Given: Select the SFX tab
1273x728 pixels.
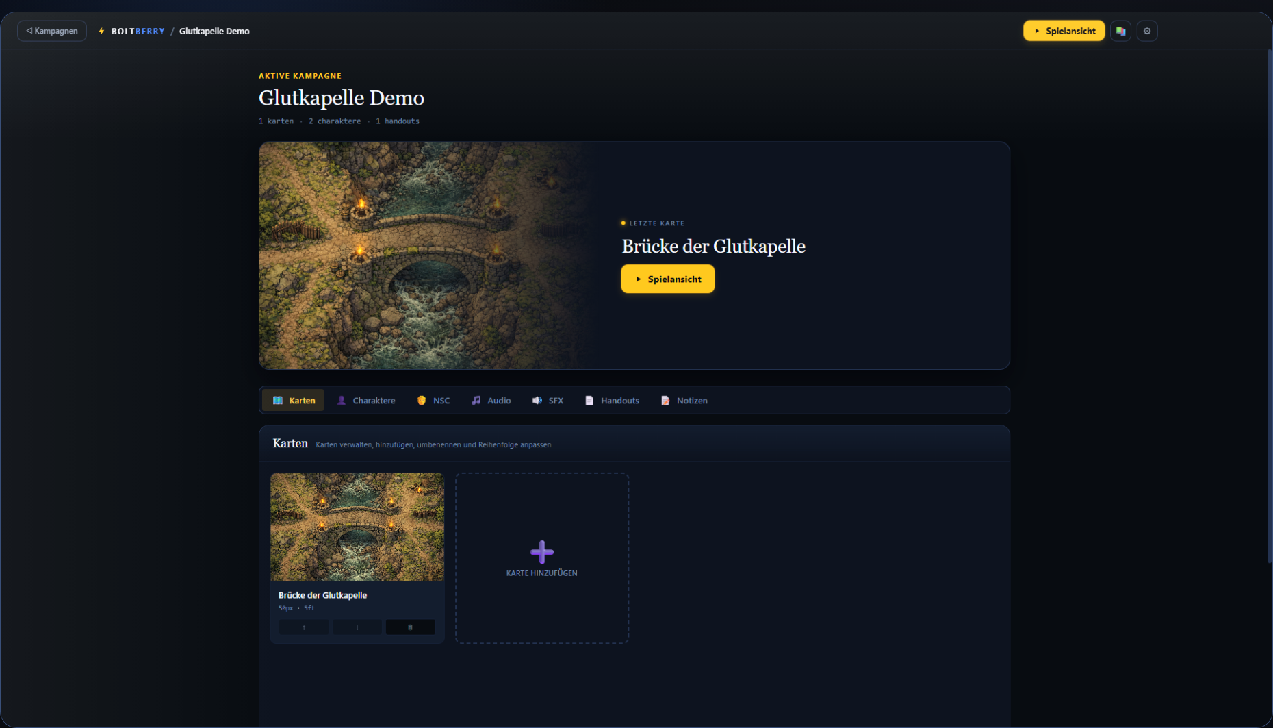Looking at the screenshot, I should pyautogui.click(x=548, y=400).
